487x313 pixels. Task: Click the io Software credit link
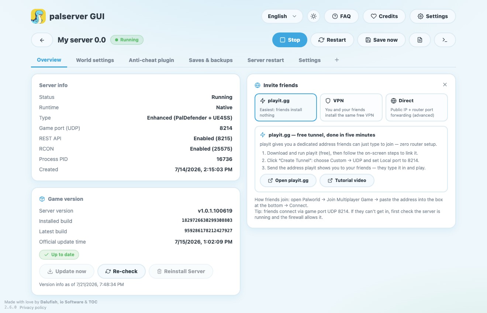[72, 302]
